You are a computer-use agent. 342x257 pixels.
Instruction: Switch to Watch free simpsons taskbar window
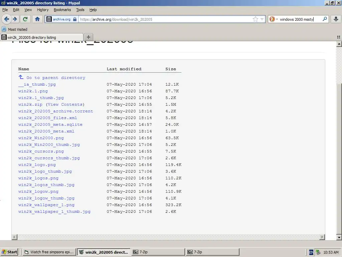(49, 252)
